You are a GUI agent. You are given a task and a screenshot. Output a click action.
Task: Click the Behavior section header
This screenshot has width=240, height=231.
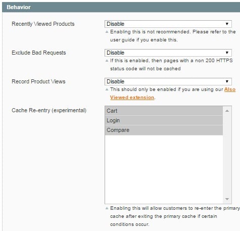tap(121, 7)
